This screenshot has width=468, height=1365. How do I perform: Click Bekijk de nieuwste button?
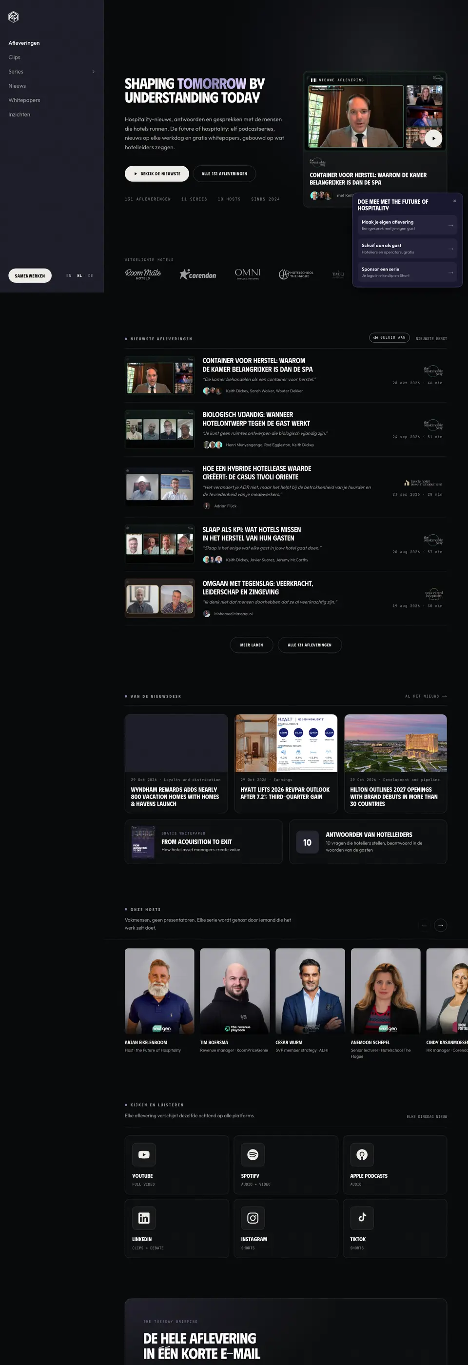pos(157,174)
